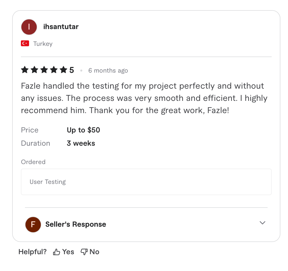Click the thumbs up icon
The height and width of the screenshot is (271, 288).
coord(56,252)
